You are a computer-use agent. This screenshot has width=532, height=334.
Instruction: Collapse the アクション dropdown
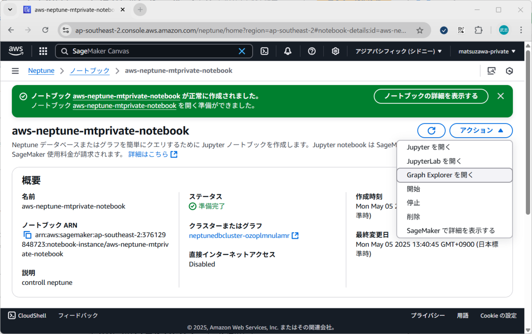coord(481,131)
